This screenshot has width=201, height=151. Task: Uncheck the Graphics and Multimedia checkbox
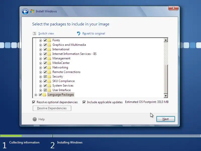point(45,45)
